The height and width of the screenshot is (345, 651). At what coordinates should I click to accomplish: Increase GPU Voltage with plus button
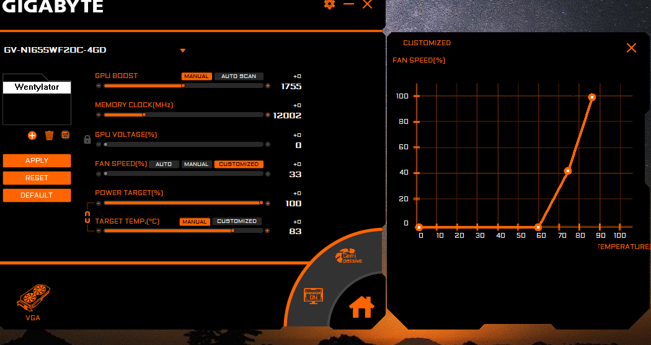pos(268,144)
